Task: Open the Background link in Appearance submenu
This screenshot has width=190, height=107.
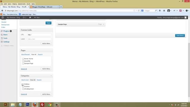Action: coord(5,25)
